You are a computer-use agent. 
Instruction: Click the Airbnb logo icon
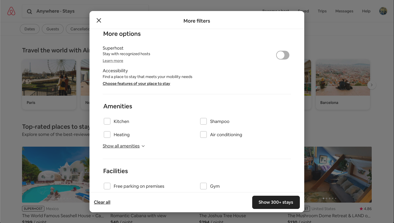point(11,11)
